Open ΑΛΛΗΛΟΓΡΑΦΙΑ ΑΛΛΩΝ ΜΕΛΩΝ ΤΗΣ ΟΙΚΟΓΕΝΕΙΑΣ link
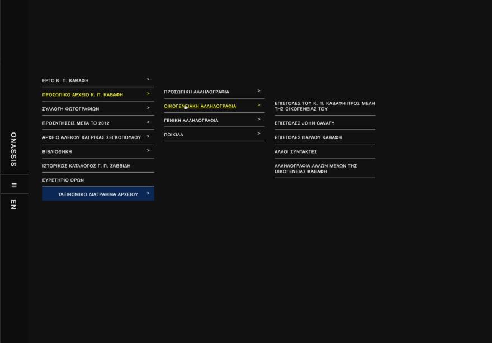This screenshot has width=492, height=343. 316,169
